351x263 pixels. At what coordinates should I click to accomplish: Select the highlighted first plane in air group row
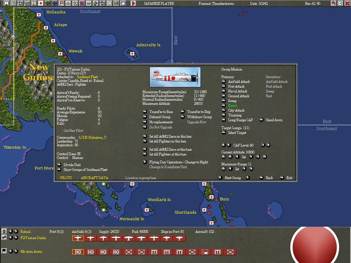point(78,238)
